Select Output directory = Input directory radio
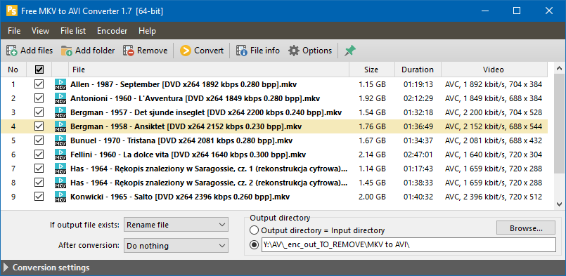Viewport: 566px width, 276px height. 254,230
